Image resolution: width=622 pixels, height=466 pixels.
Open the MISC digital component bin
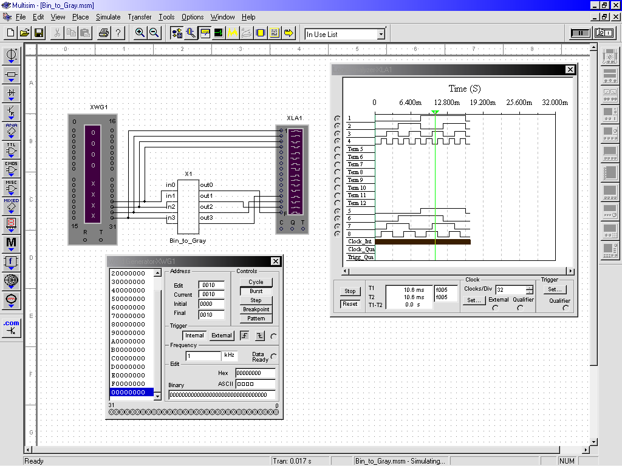coord(11,187)
